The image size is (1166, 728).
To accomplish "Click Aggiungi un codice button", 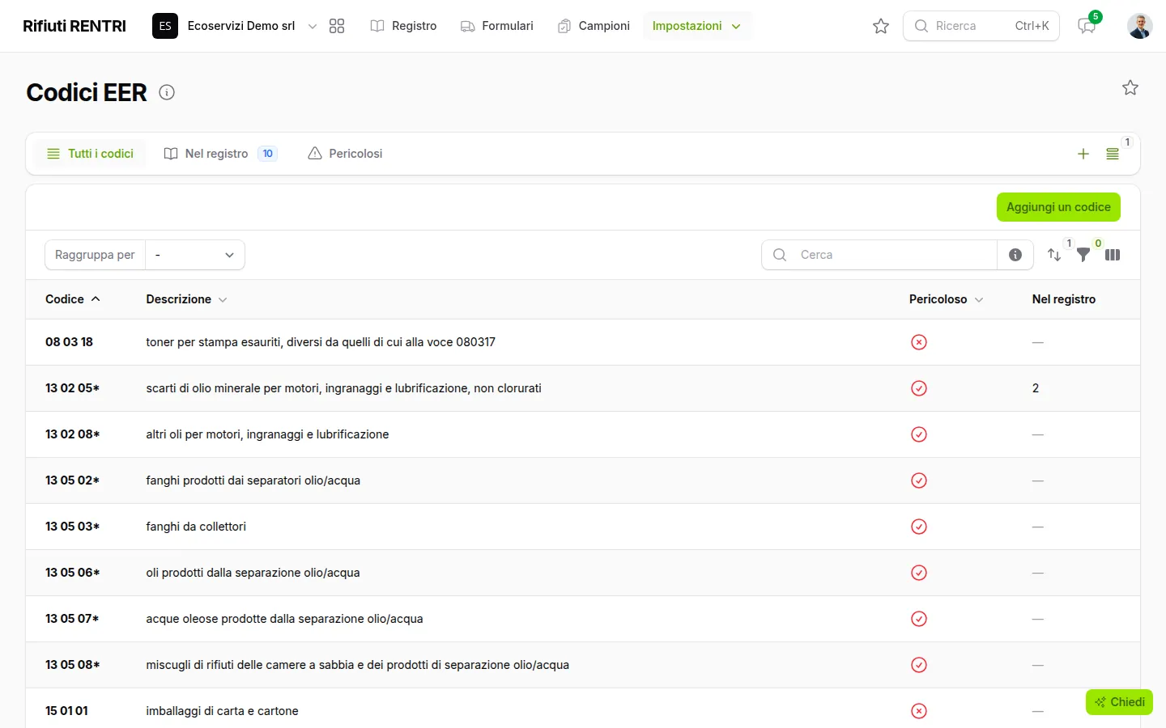I will click(x=1058, y=207).
